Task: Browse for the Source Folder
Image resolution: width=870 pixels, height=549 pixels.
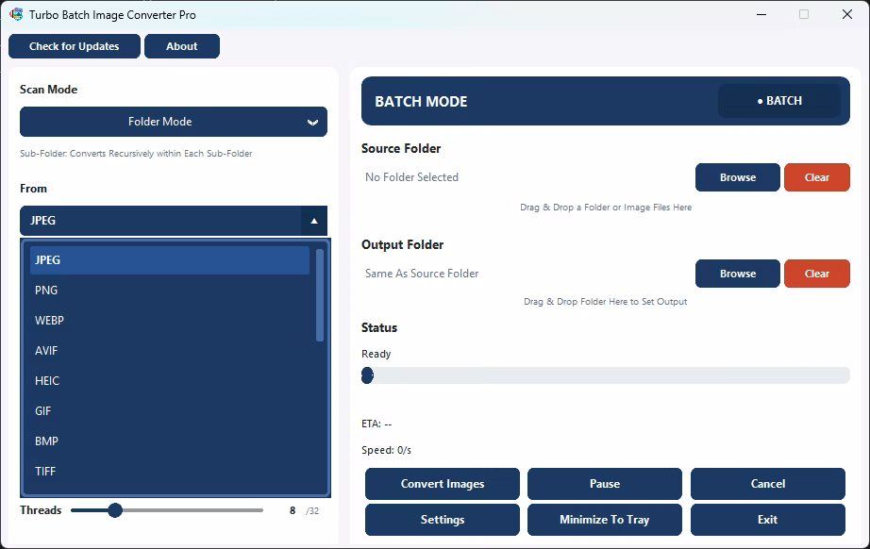Action: (x=737, y=177)
